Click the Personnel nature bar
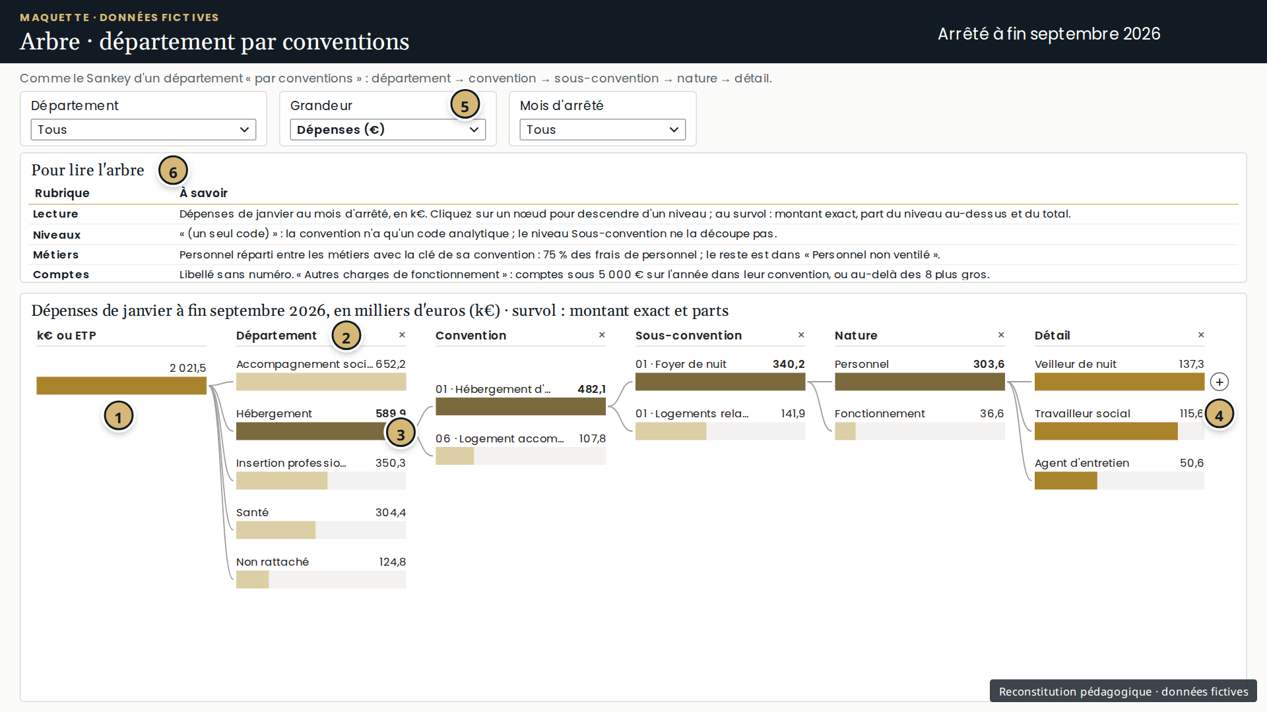 click(x=920, y=382)
